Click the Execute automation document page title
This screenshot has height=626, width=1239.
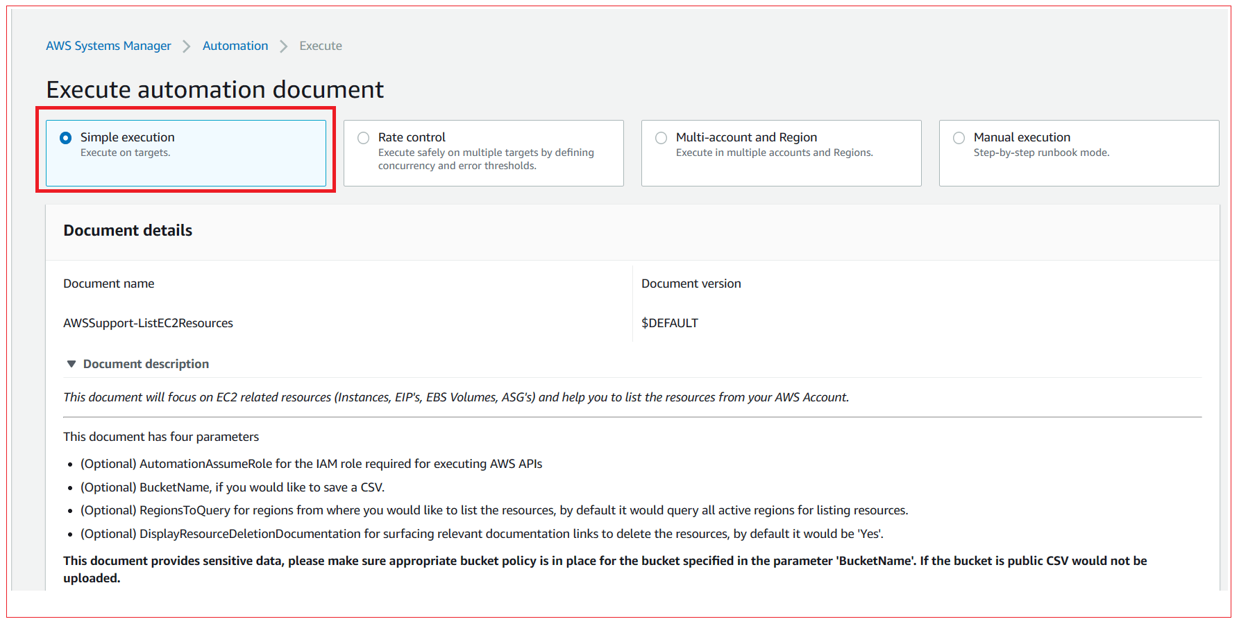[x=214, y=89]
